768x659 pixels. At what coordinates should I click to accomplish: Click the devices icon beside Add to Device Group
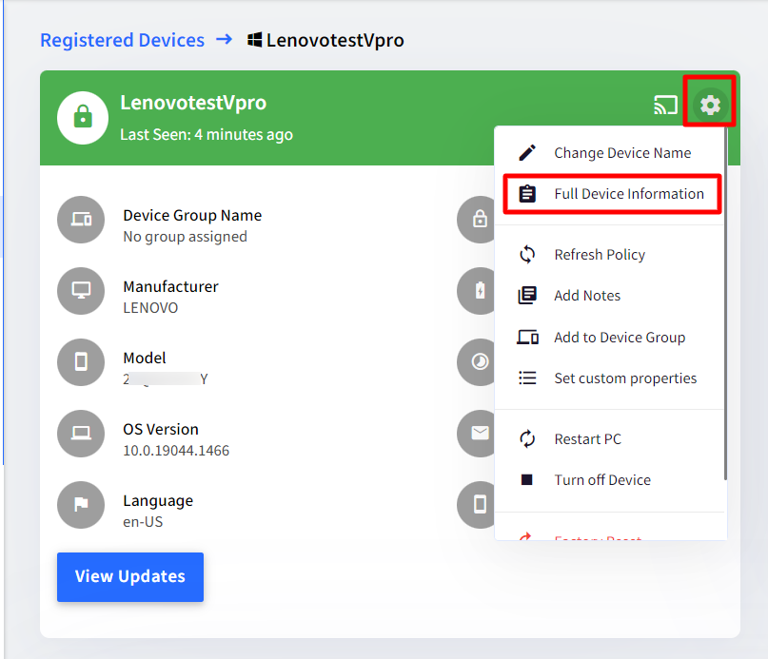coord(527,338)
